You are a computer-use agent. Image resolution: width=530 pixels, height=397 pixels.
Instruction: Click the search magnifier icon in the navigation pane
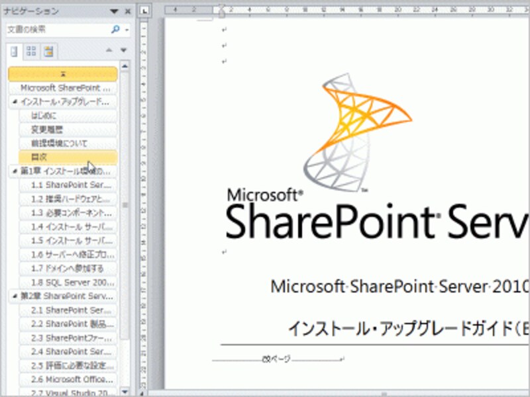[115, 29]
